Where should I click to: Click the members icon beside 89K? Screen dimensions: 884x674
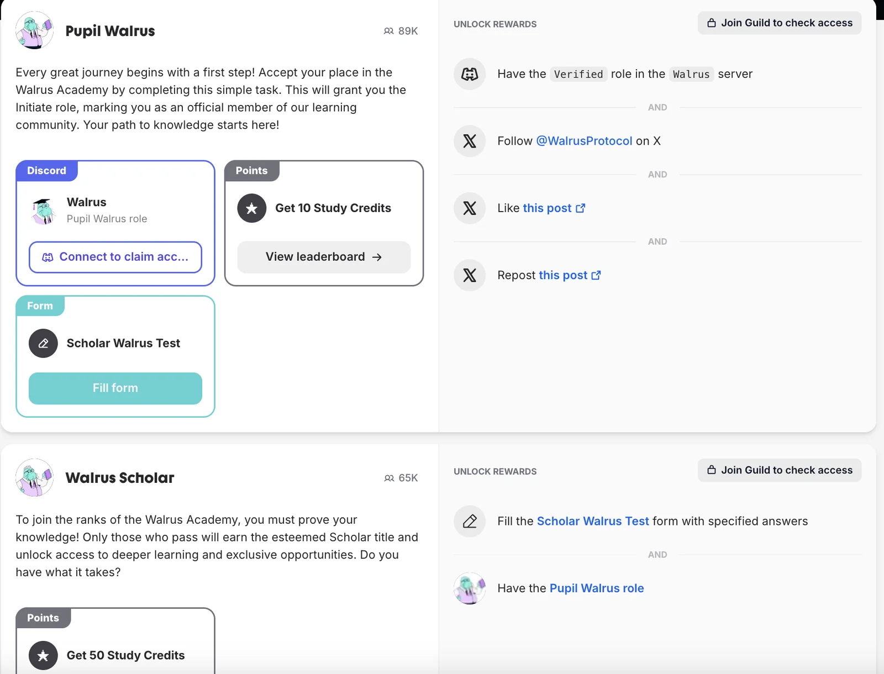(x=389, y=31)
